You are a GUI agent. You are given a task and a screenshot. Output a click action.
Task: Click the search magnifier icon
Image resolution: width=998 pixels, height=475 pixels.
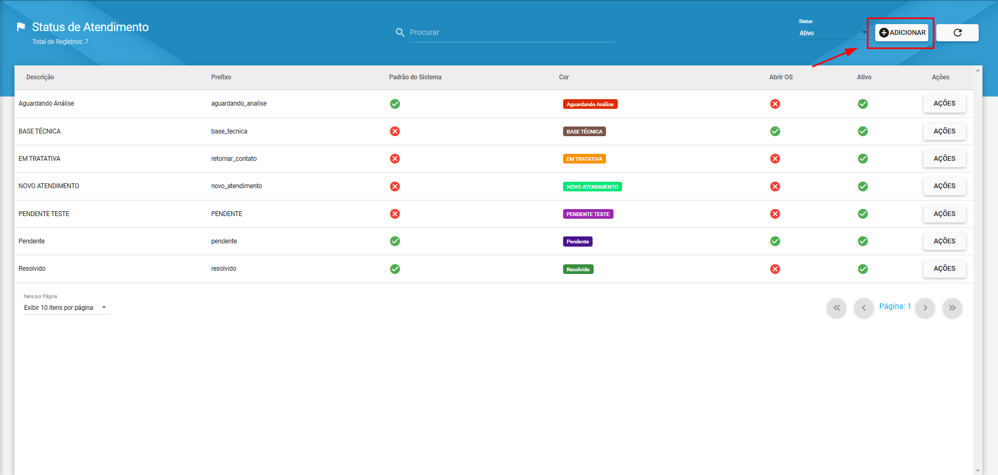click(400, 33)
